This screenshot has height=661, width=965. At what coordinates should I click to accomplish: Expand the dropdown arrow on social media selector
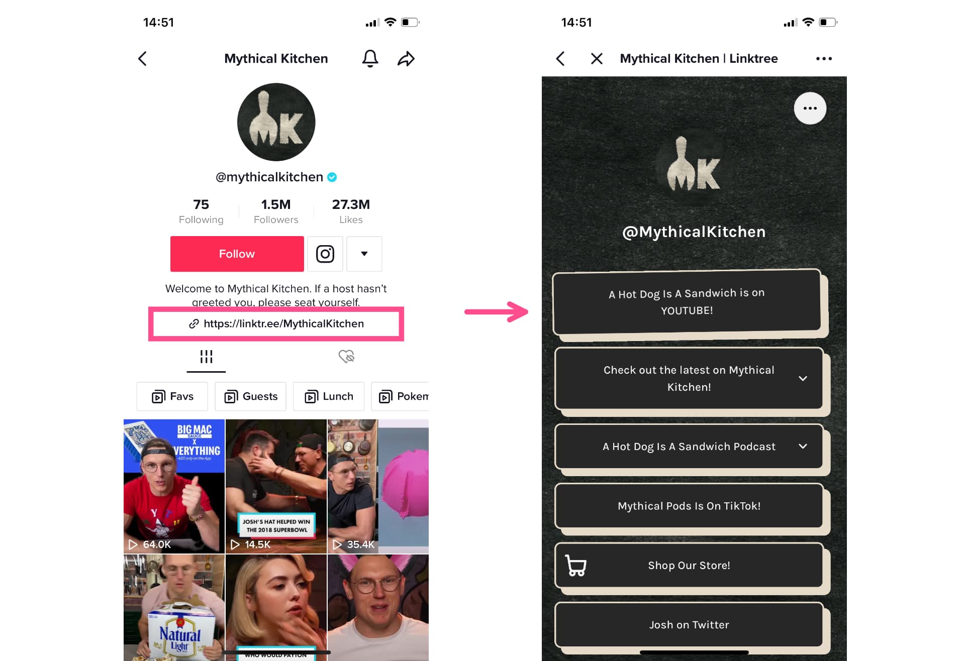(x=365, y=254)
